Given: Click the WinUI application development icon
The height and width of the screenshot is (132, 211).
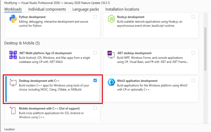Looking at the screenshot, I should [x=111, y=83].
